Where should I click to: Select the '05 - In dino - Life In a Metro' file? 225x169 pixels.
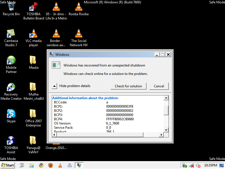pyautogui.click(x=56, y=11)
